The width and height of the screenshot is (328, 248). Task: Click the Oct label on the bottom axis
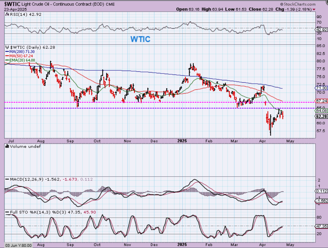tap(97, 141)
